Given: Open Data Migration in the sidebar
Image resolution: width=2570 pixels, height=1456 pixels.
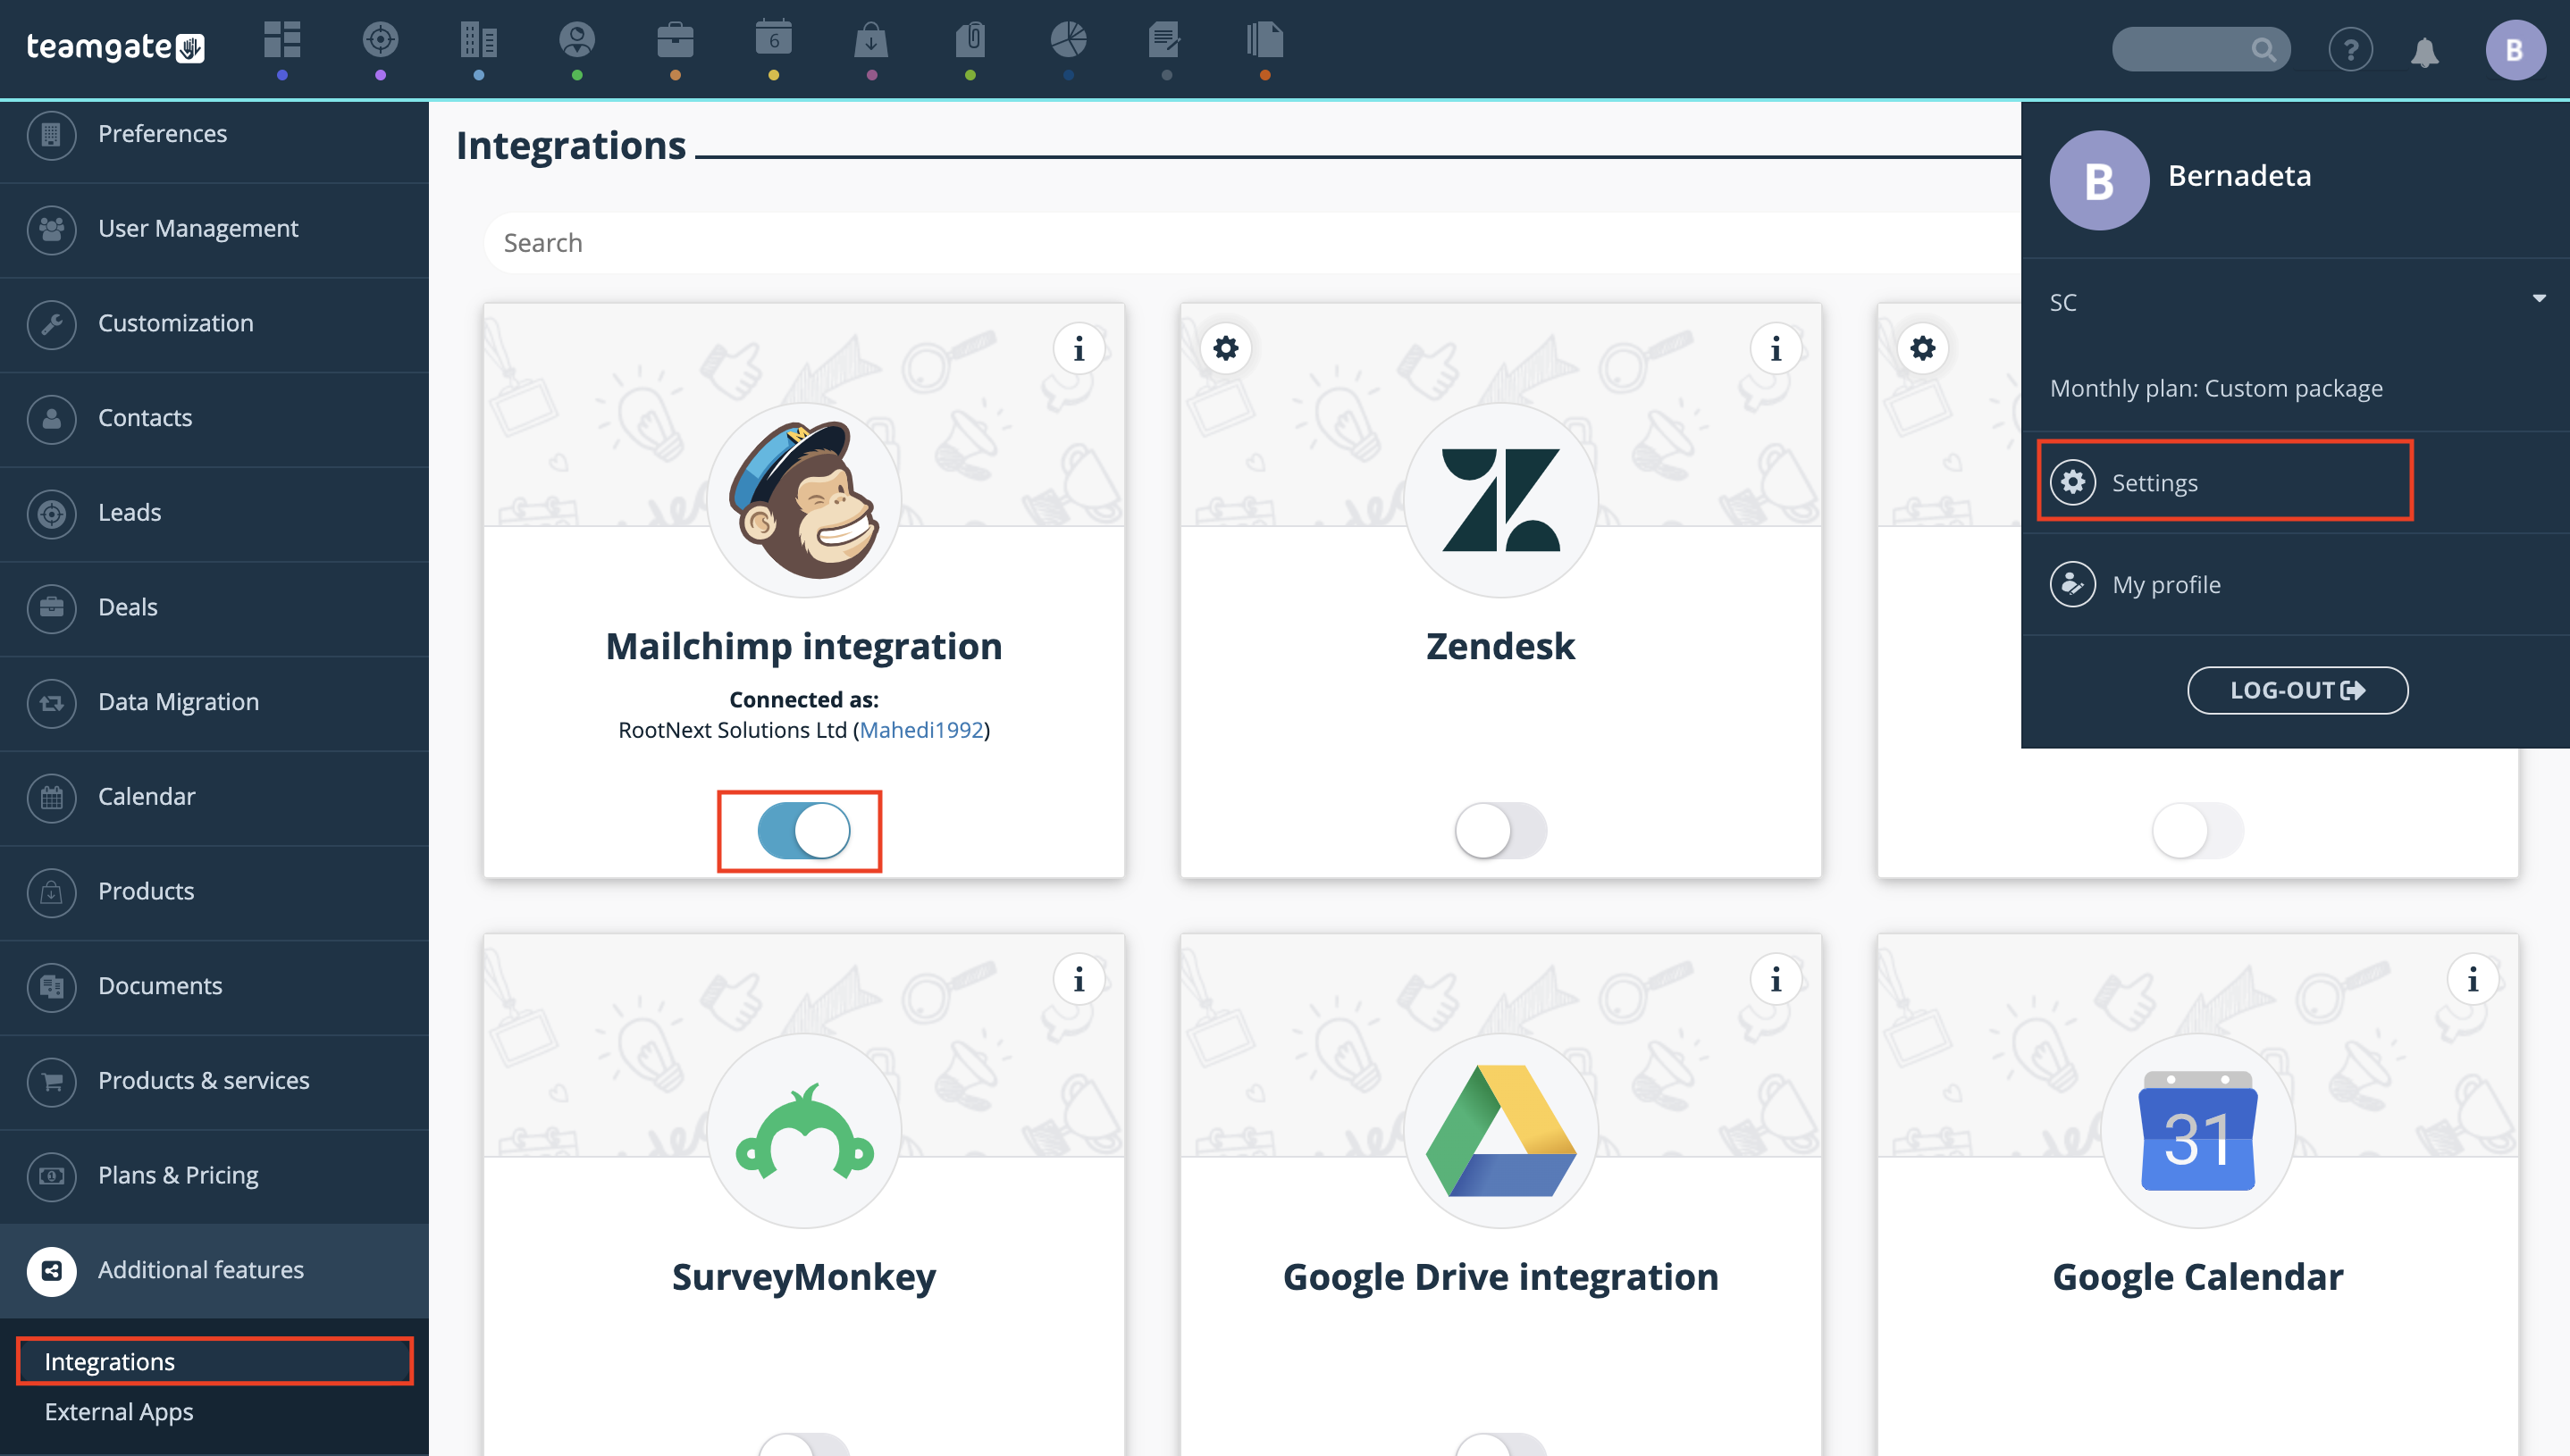Looking at the screenshot, I should pos(214,703).
